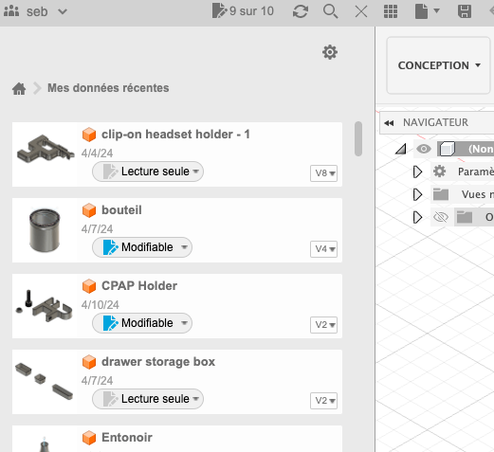Click orange cube icon next to clip-on headset holder
Image resolution: width=494 pixels, height=452 pixels.
click(x=89, y=135)
